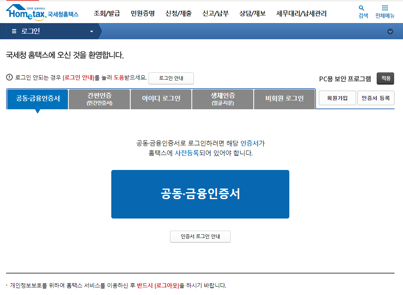Switch to the 비회원 로그인 tab
The height and width of the screenshot is (295, 403).
(284, 99)
